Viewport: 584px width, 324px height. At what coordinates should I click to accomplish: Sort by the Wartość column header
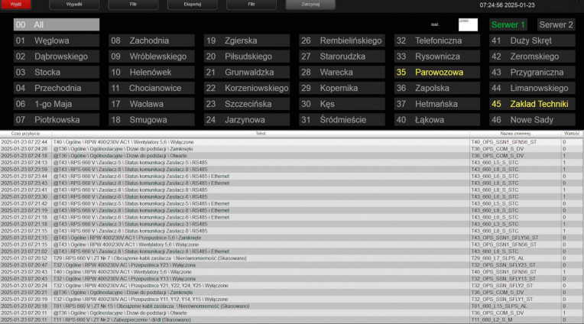click(x=571, y=133)
